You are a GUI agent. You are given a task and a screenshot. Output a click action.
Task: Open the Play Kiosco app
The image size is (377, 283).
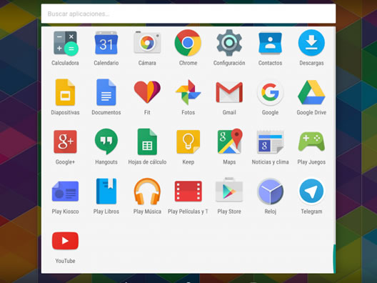[x=65, y=192]
